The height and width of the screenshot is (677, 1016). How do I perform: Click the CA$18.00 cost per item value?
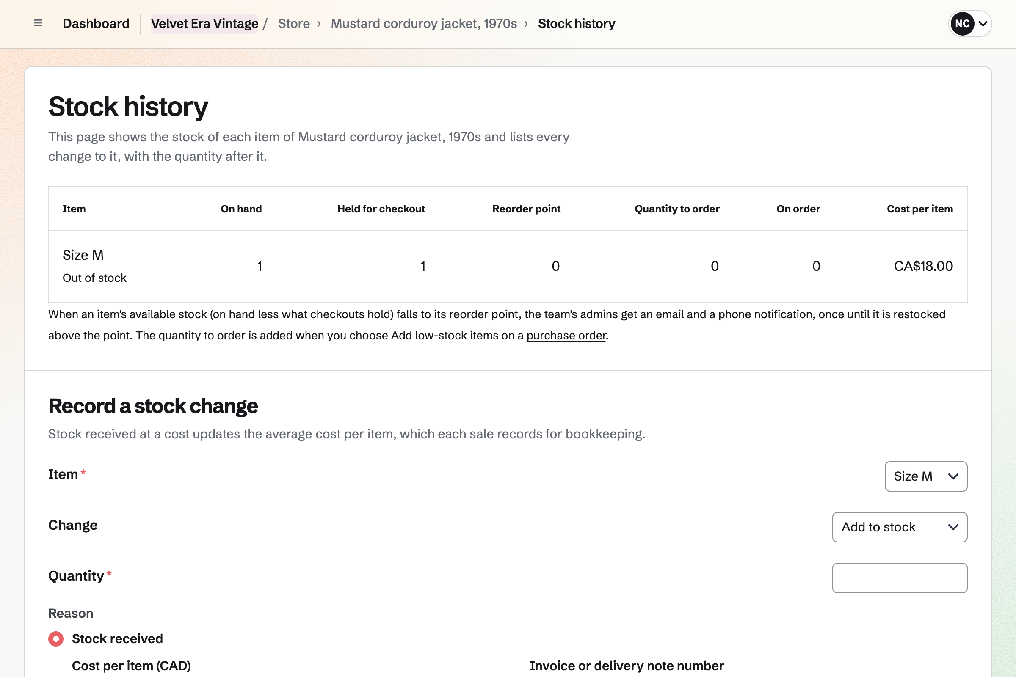pyautogui.click(x=923, y=266)
